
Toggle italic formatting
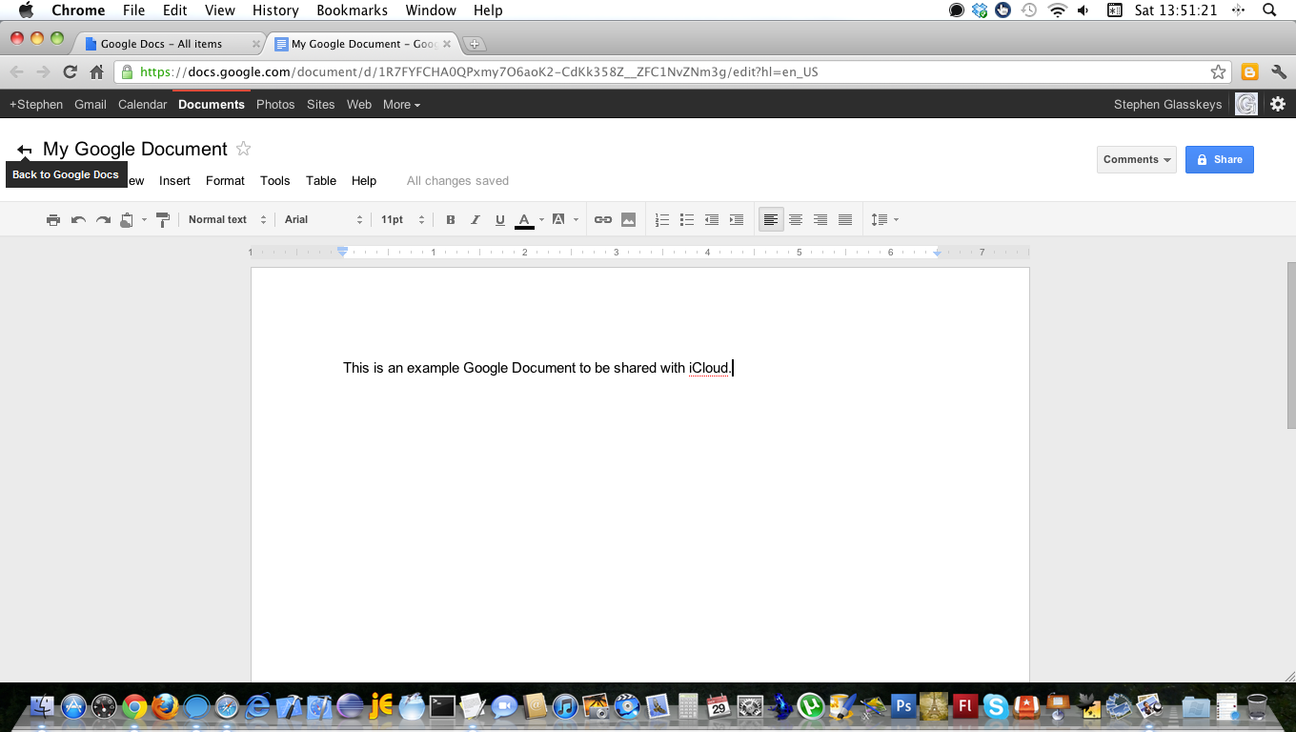click(x=476, y=220)
